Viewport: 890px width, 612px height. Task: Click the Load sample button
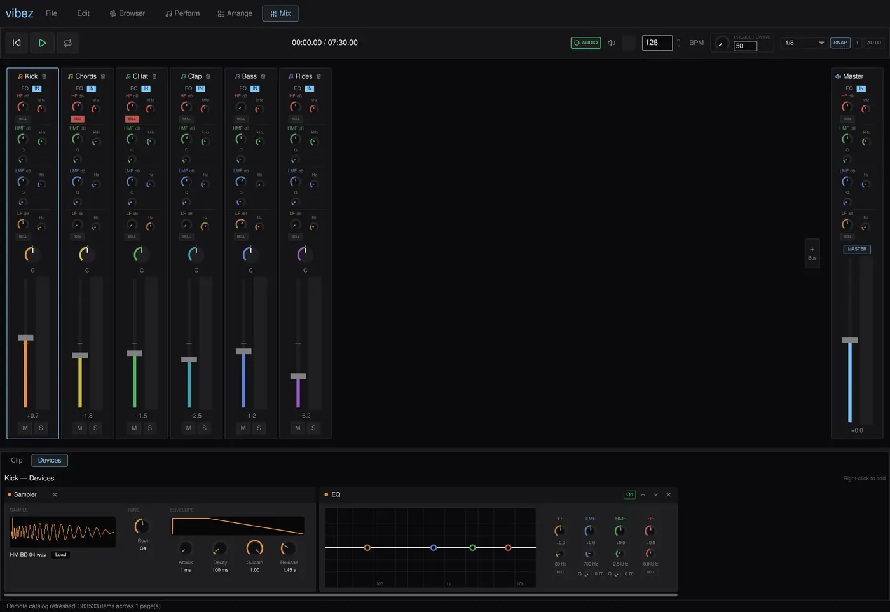(60, 555)
